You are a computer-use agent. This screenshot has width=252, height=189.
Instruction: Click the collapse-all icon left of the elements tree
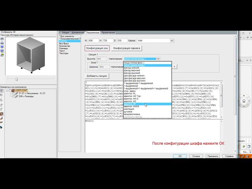[2, 95]
